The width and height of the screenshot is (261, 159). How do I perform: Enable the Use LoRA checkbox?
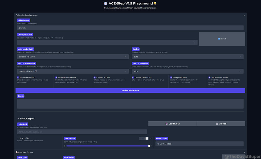[18, 138]
